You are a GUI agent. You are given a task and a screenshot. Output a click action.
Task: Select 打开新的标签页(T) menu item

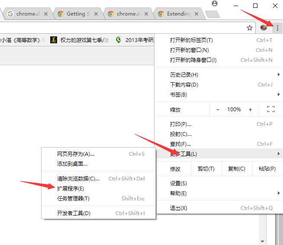[x=219, y=40]
